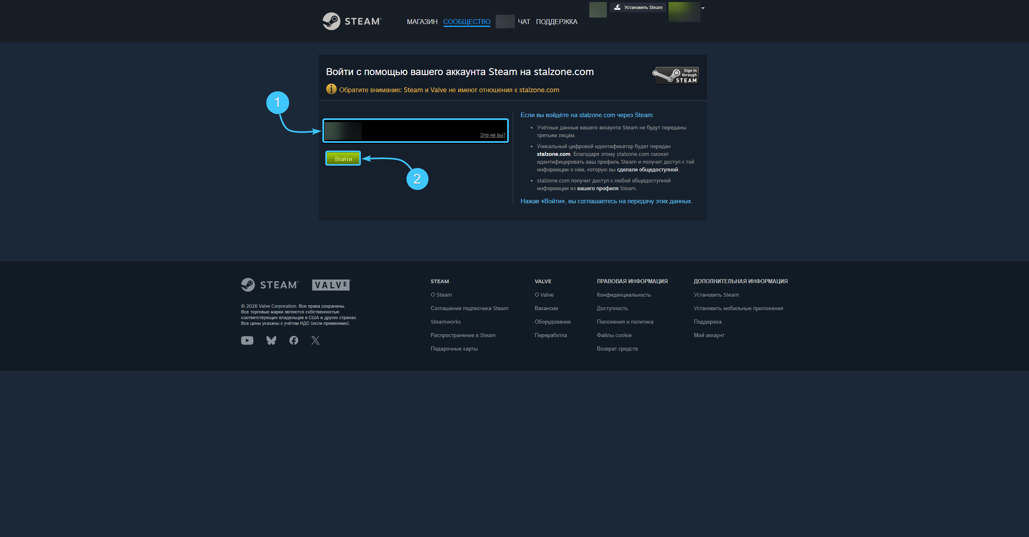Follow the bold stalzone.com link in the info list

pyautogui.click(x=553, y=154)
